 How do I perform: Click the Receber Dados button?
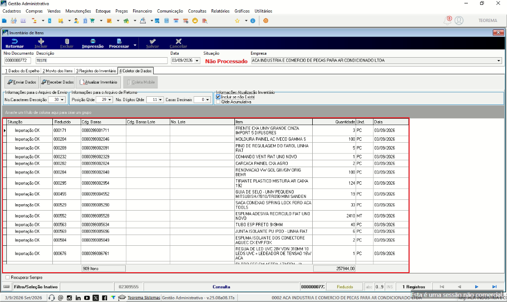pyautogui.click(x=58, y=83)
